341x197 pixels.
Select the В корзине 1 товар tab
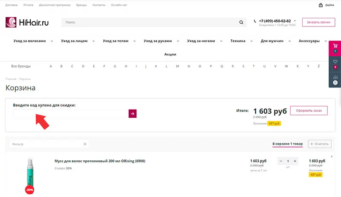tap(287, 144)
